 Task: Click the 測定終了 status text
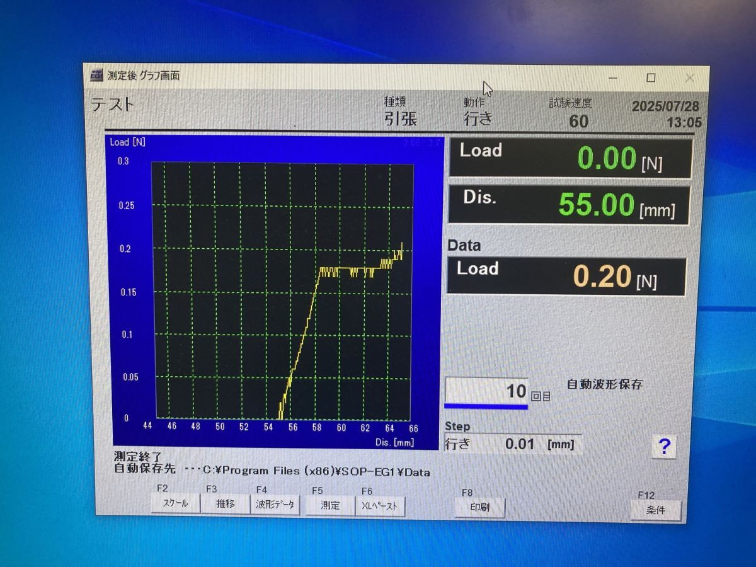click(137, 457)
